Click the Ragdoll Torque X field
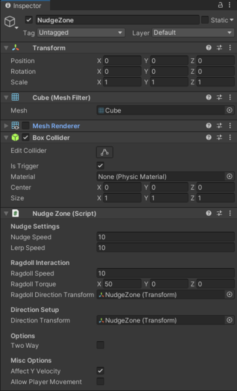The height and width of the screenshot is (391, 237). [122, 284]
